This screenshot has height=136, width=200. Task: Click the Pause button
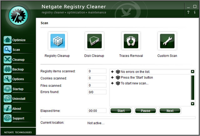(145, 111)
